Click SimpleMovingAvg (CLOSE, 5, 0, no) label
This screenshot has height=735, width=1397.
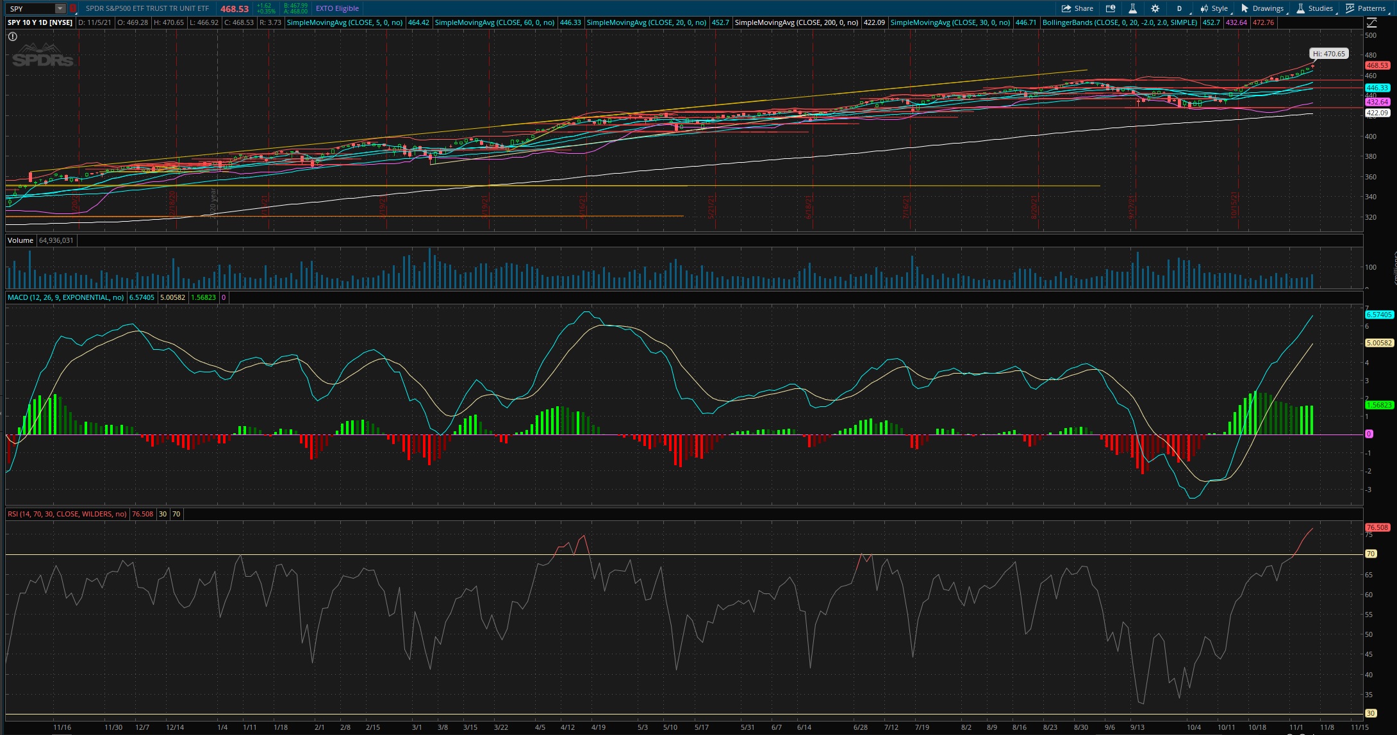click(345, 22)
